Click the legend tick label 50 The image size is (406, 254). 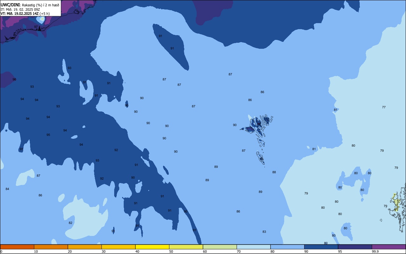171,251
